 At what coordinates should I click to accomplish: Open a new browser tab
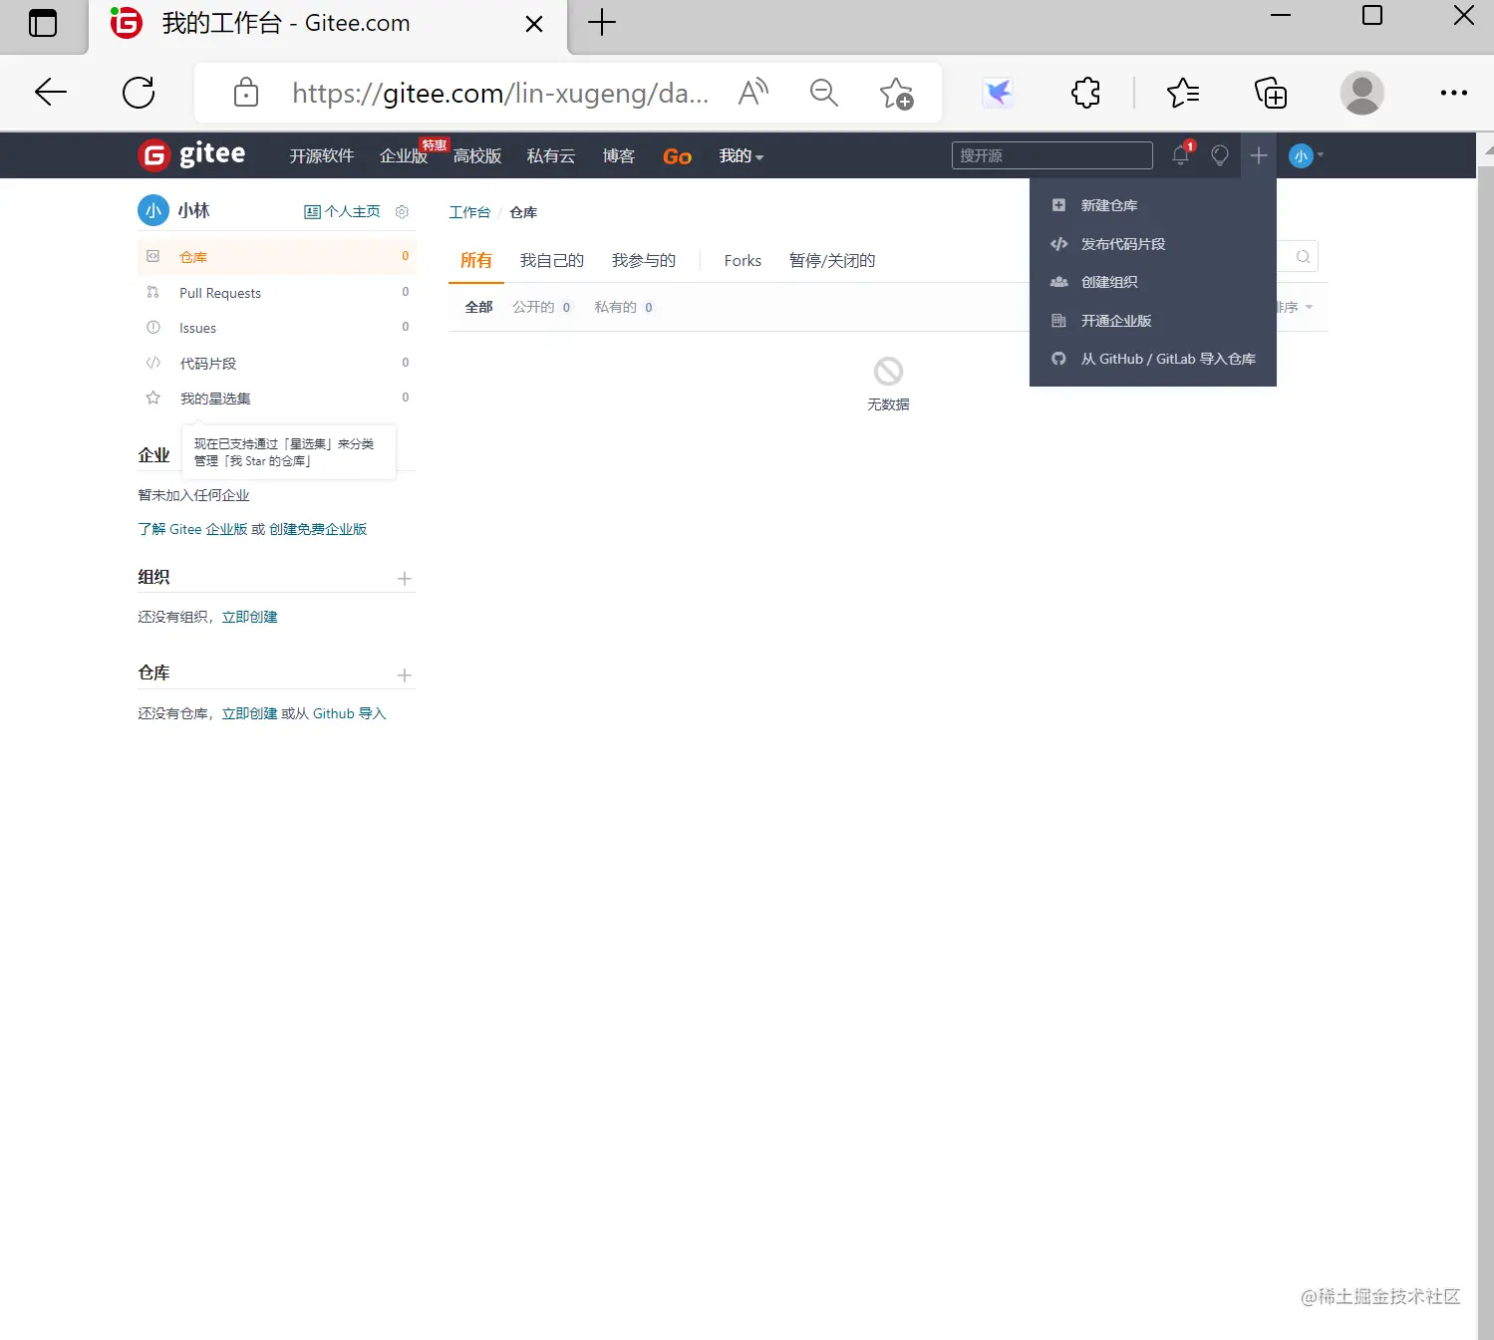pos(602,22)
